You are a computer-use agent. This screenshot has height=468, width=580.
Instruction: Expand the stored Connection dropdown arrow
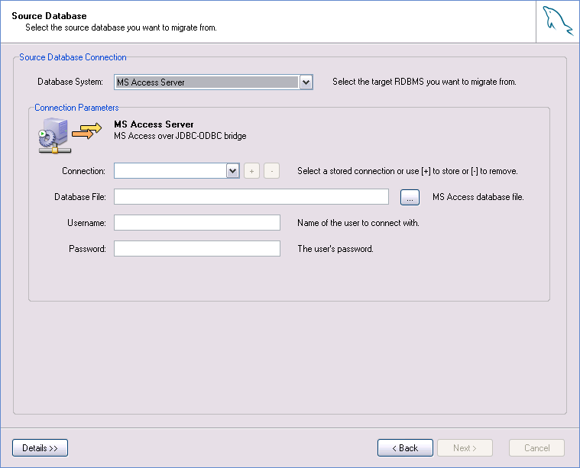[232, 171]
